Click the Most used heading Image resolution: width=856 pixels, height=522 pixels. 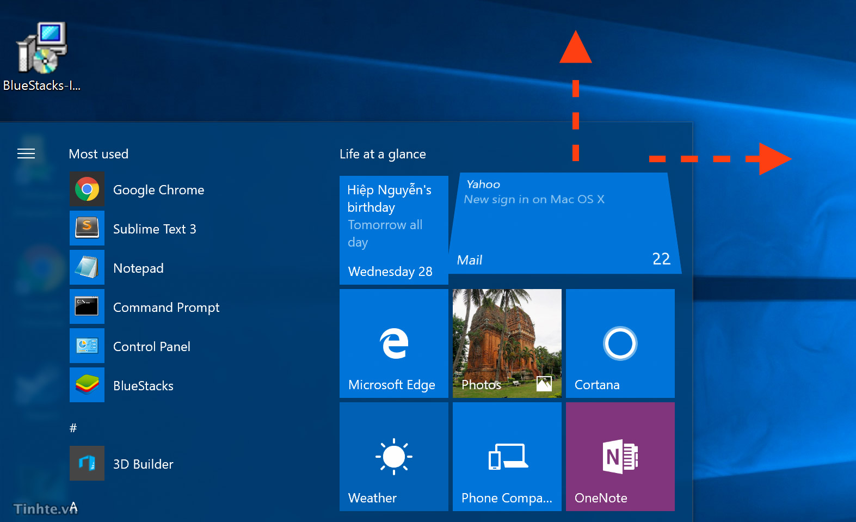pyautogui.click(x=98, y=154)
